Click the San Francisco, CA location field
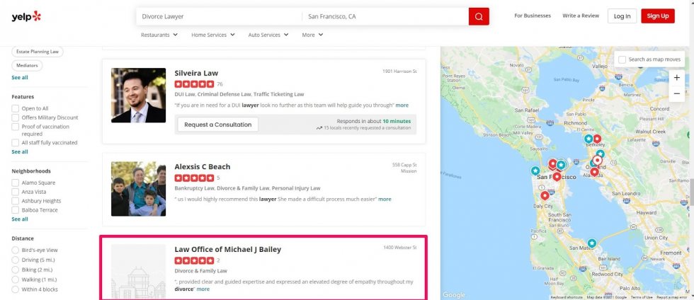 385,16
